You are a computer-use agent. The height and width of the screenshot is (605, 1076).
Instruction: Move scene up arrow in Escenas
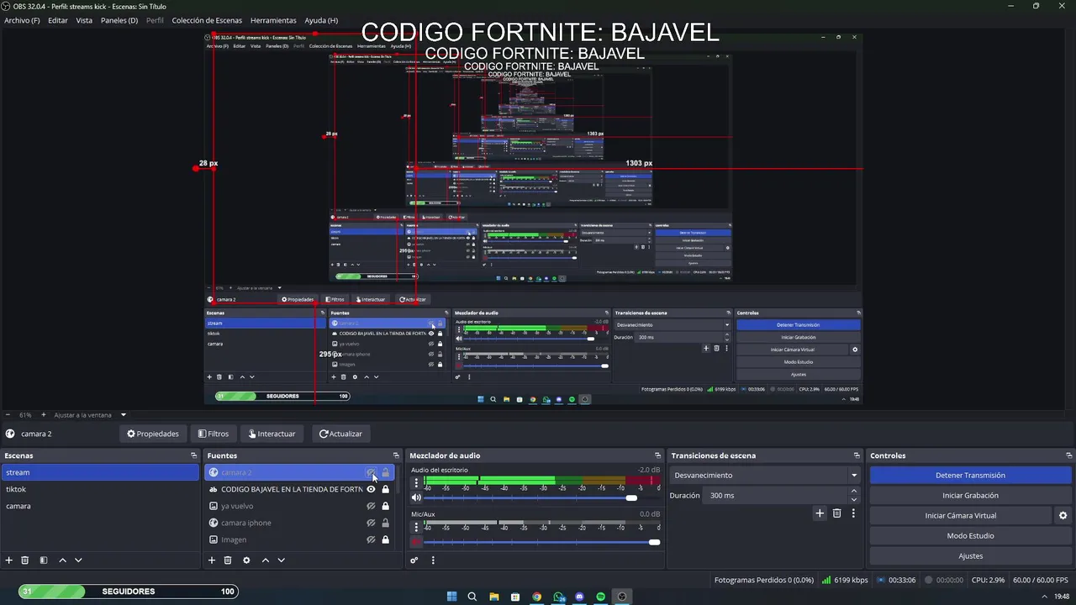point(62,560)
